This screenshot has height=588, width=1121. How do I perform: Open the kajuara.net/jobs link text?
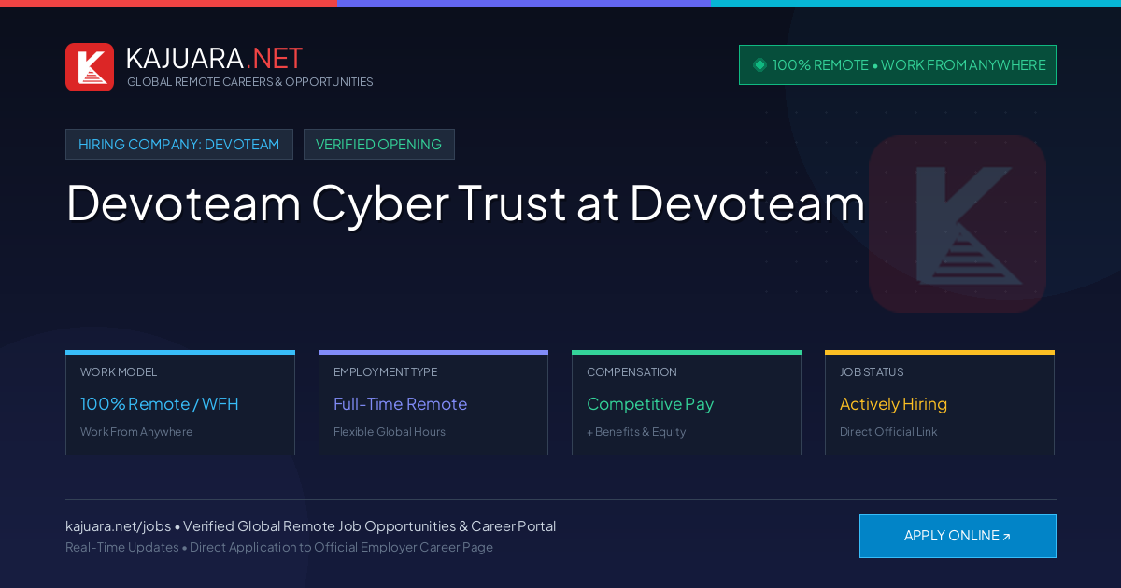[118, 526]
